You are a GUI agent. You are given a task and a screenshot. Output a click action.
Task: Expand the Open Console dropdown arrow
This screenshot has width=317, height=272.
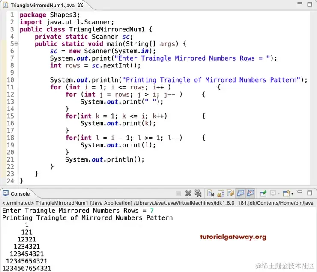click(x=292, y=194)
